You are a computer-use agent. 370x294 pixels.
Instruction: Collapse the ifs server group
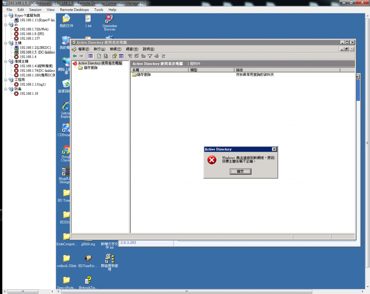(5, 25)
